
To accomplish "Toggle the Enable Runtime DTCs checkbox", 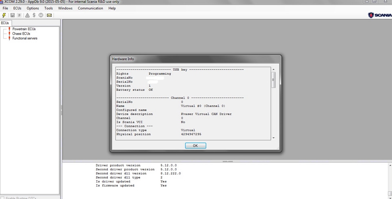I will click(x=3, y=198).
